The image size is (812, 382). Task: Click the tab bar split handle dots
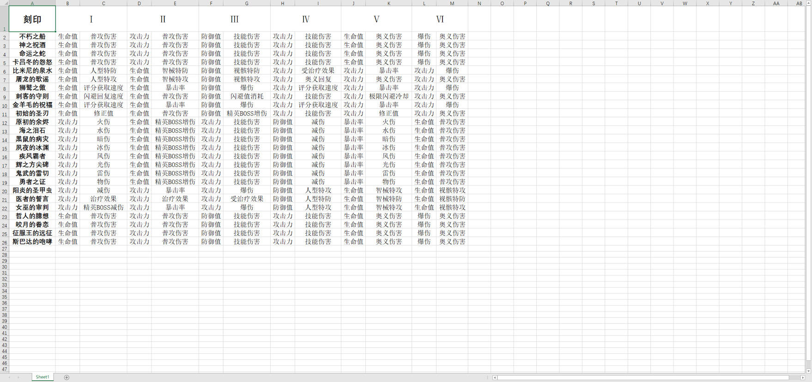[x=487, y=377]
